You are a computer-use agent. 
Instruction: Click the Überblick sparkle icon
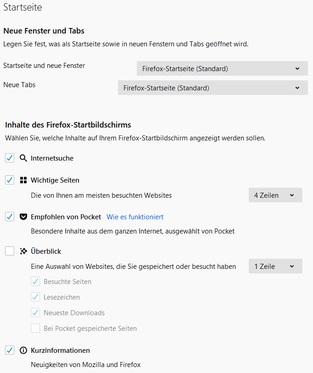pyautogui.click(x=23, y=251)
